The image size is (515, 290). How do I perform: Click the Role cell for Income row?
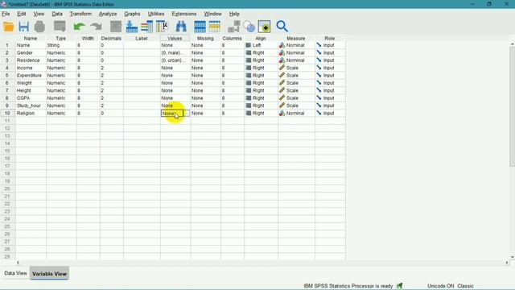tap(330, 68)
